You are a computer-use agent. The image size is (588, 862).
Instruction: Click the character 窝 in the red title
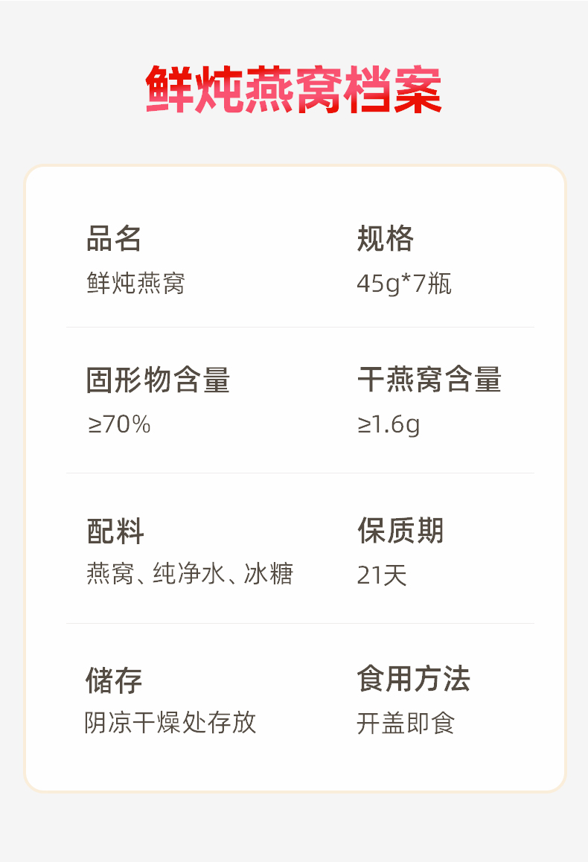pos(319,90)
